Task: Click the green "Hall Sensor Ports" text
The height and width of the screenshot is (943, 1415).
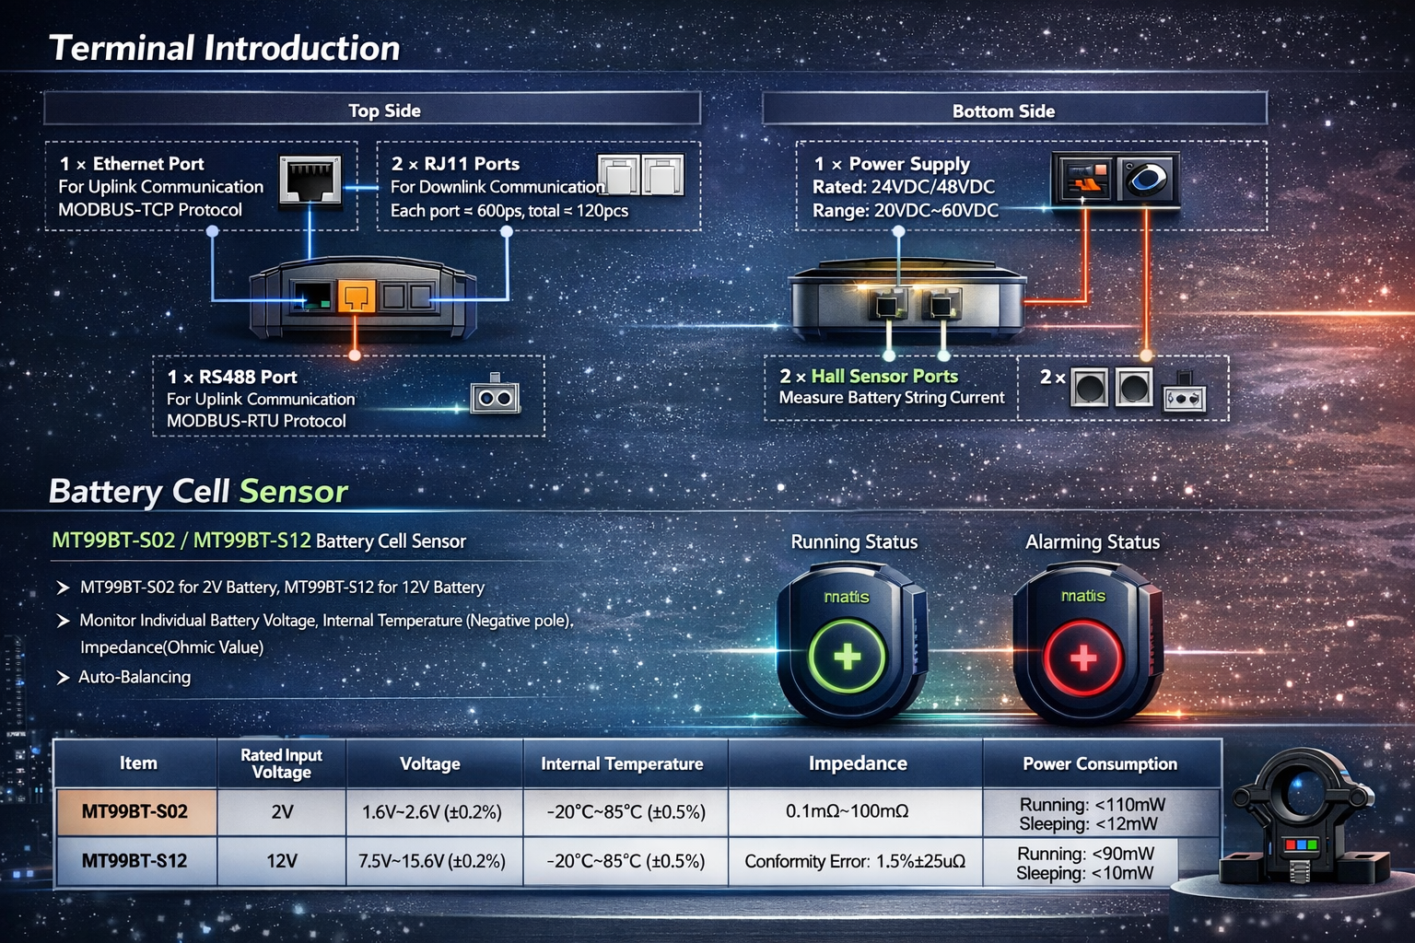Action: tap(883, 376)
